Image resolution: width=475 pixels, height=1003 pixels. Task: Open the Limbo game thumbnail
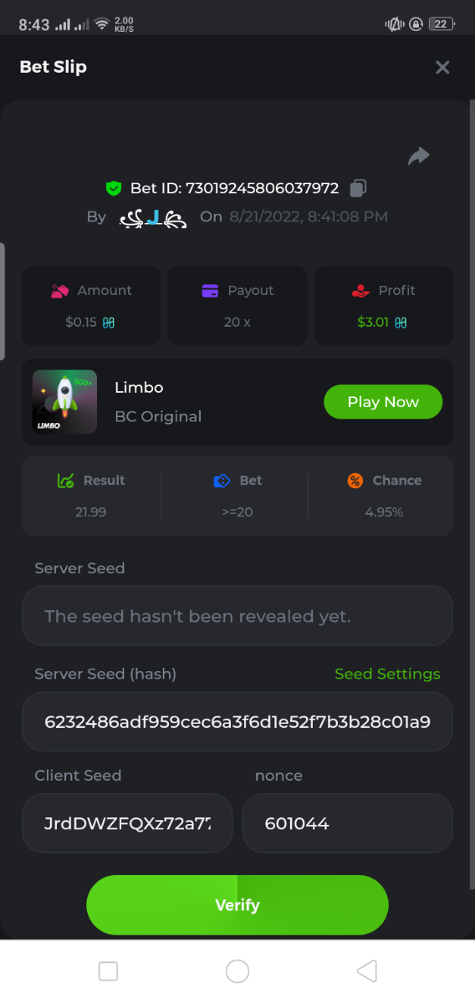tap(64, 402)
